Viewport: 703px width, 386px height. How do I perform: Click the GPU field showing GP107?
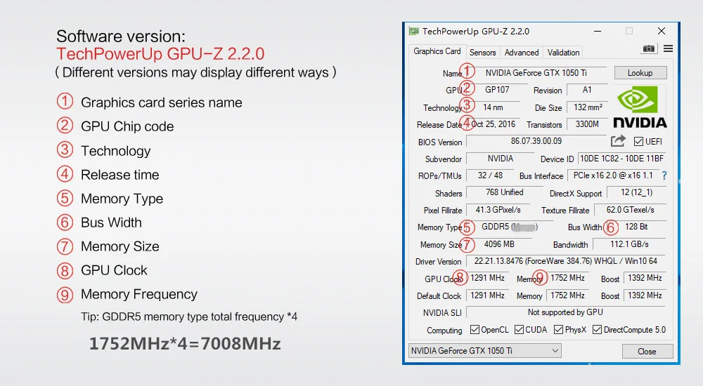[497, 90]
